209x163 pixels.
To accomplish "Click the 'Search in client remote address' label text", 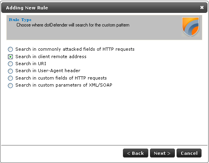I will tap(51, 57).
